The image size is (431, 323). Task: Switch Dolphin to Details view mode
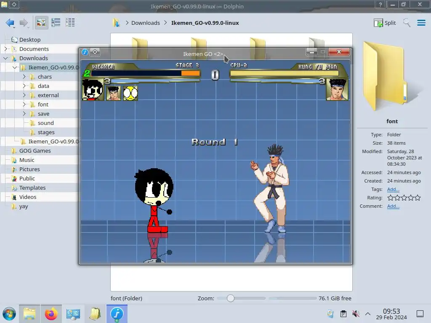click(x=70, y=23)
